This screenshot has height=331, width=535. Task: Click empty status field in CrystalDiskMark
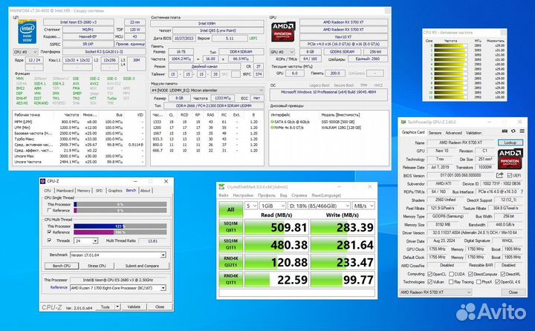(296, 293)
